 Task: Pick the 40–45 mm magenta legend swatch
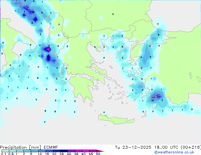point(86,151)
